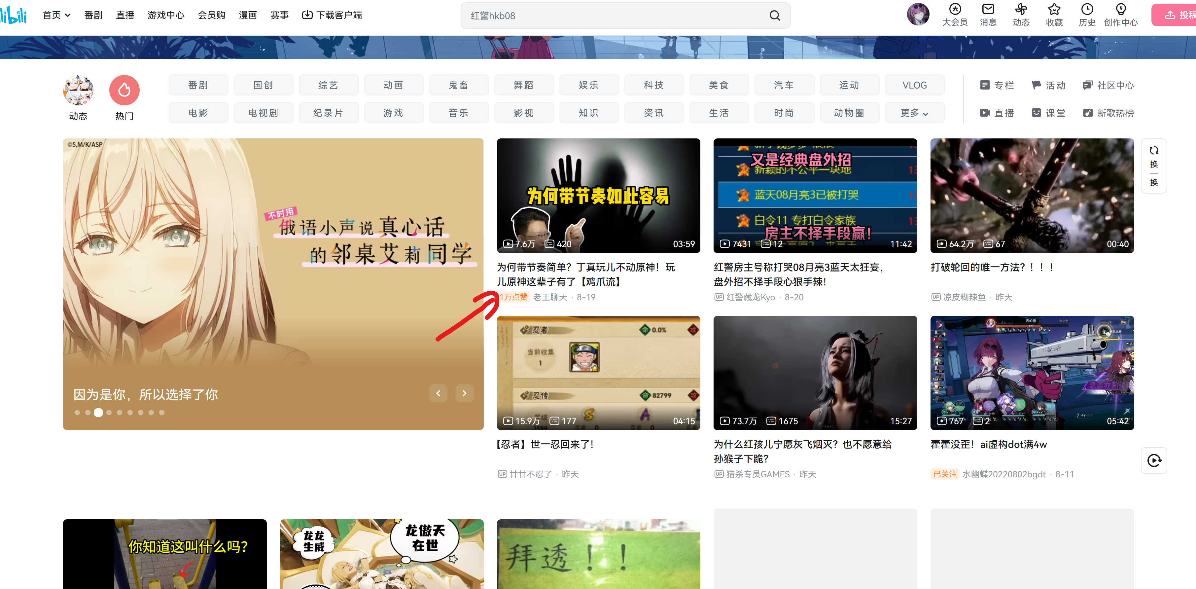
Task: Click the bilibili logo
Action: [13, 15]
